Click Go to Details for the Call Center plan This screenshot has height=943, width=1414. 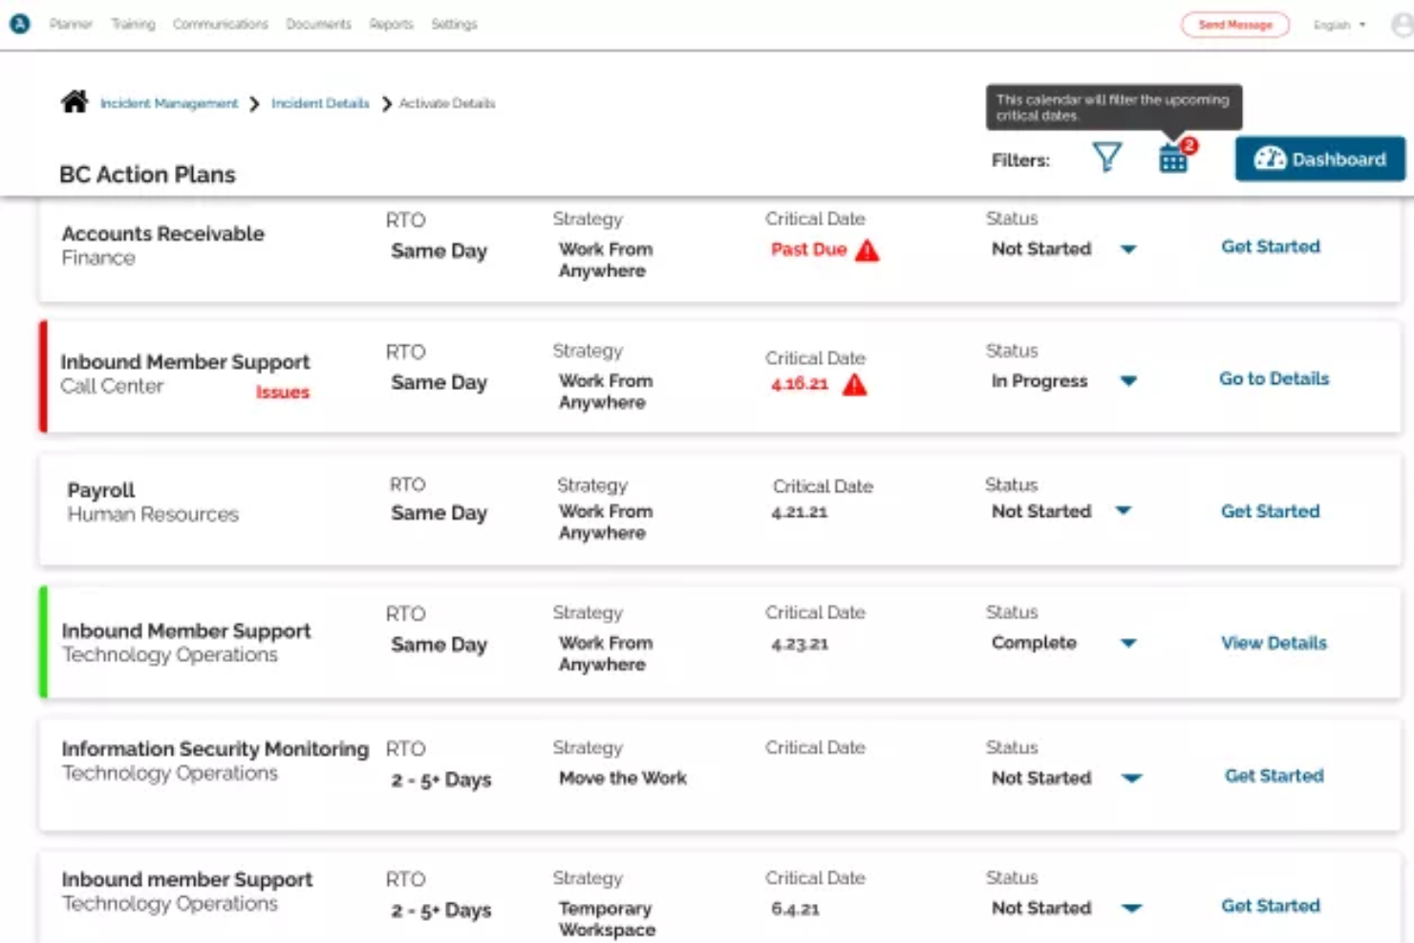[1273, 378]
